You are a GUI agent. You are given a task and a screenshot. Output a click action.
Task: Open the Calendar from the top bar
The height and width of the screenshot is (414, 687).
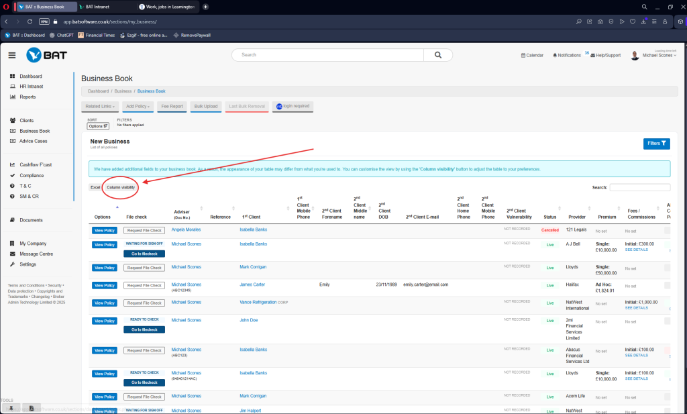[532, 55]
